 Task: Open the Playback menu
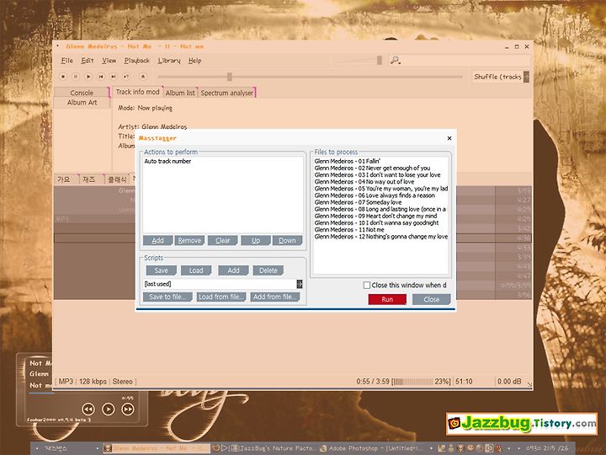(x=137, y=61)
